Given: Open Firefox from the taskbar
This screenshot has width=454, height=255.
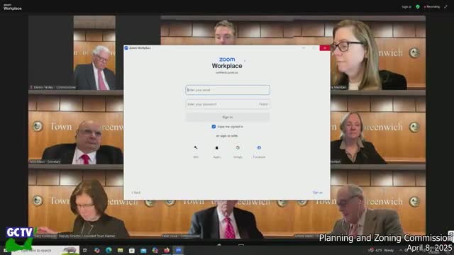Looking at the screenshot, I should [x=167, y=250].
